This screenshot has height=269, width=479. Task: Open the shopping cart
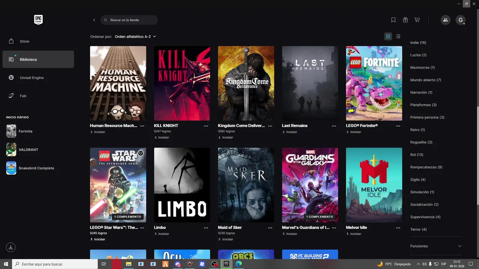(417, 20)
